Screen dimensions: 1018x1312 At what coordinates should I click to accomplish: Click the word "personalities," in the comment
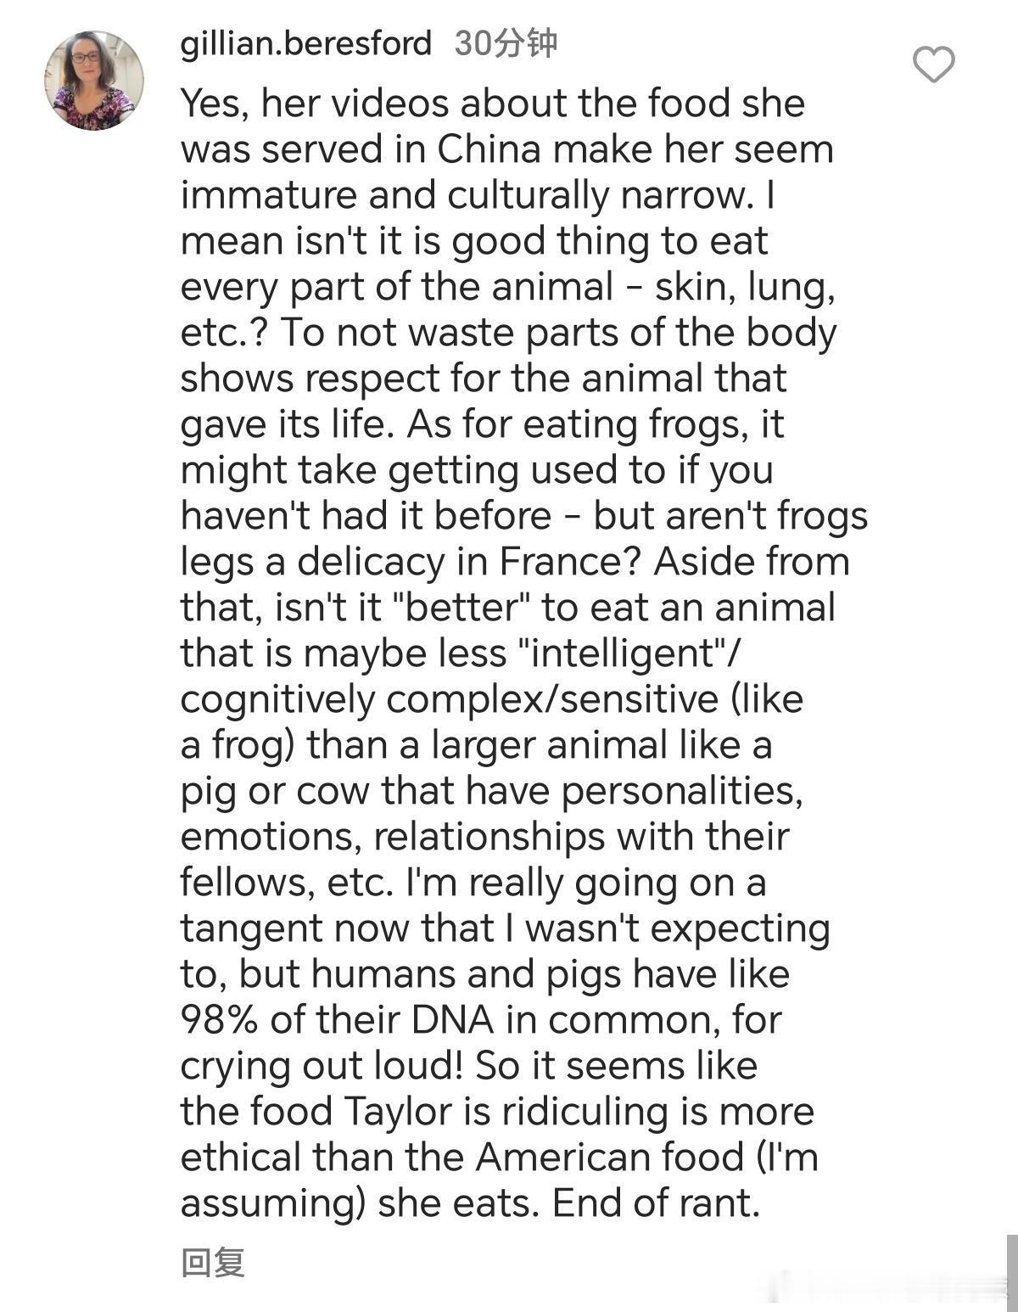(x=682, y=791)
